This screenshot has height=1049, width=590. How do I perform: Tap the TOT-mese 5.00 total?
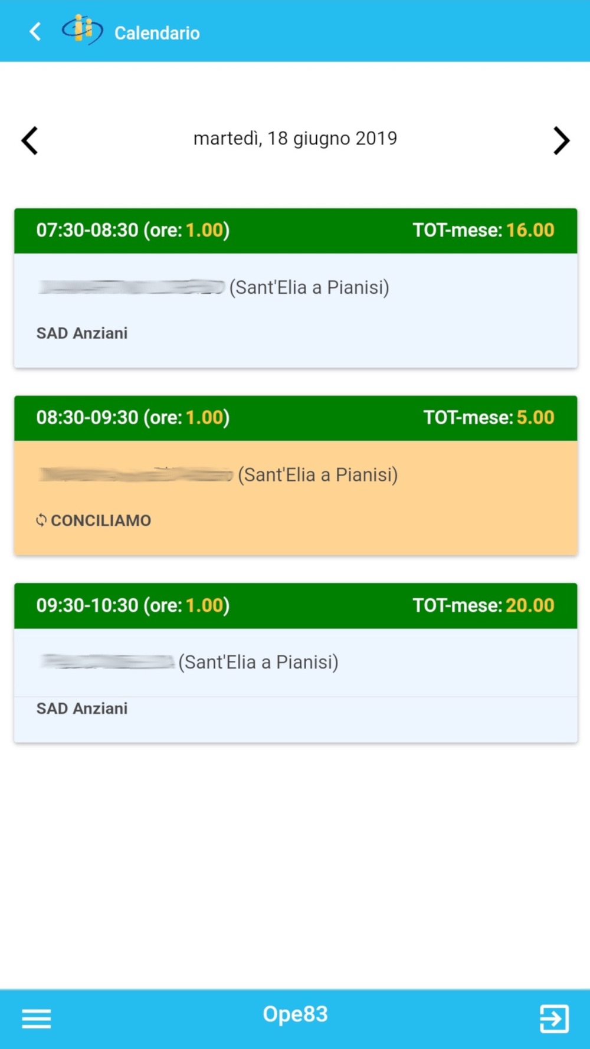[489, 418]
